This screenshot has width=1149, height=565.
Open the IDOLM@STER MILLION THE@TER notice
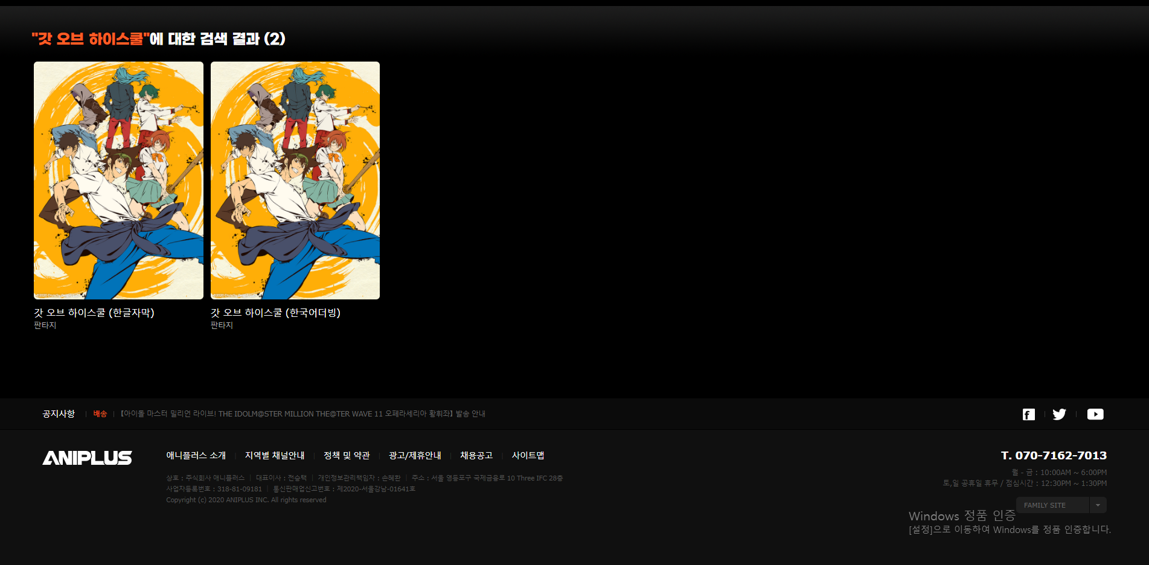(303, 414)
